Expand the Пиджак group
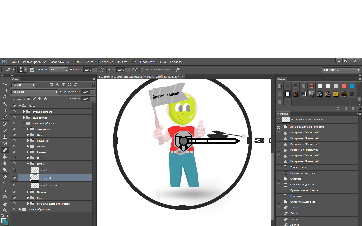Screen dimensions: 362x226 28,192
